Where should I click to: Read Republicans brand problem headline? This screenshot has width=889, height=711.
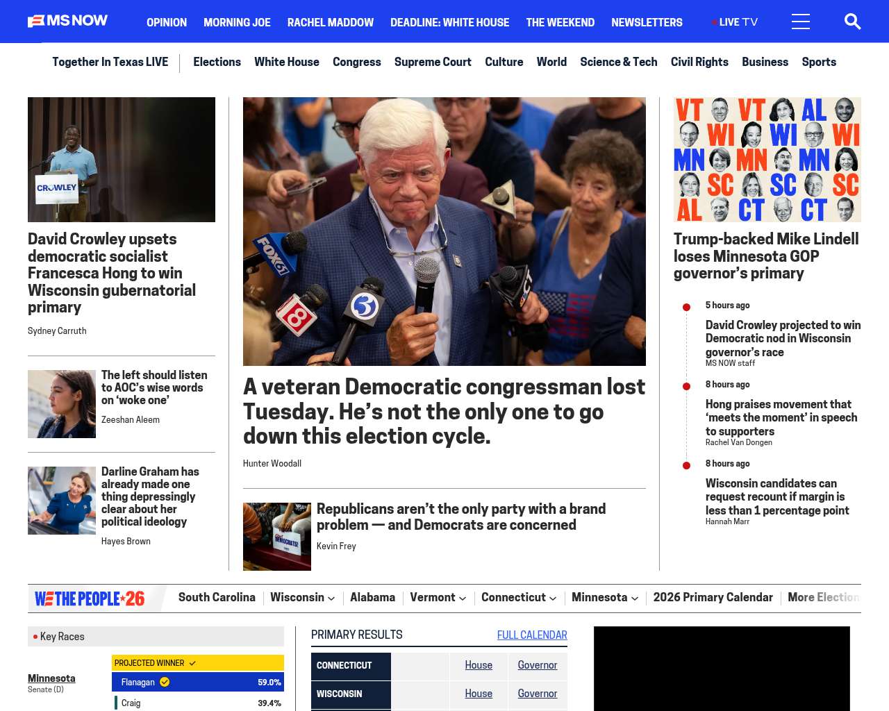click(461, 517)
